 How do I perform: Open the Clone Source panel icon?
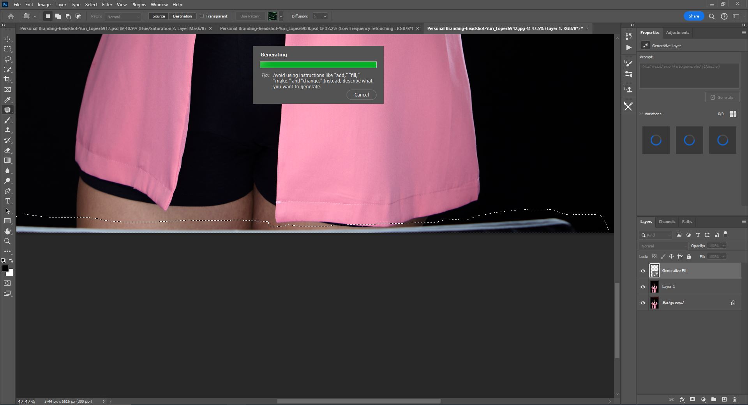click(x=628, y=89)
